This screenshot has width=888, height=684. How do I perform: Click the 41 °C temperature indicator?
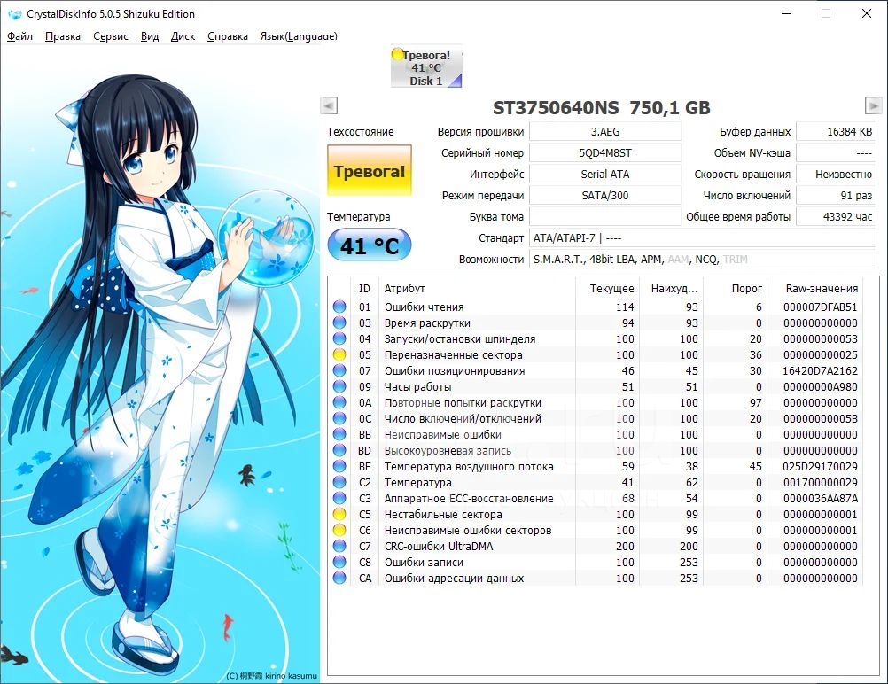(370, 245)
